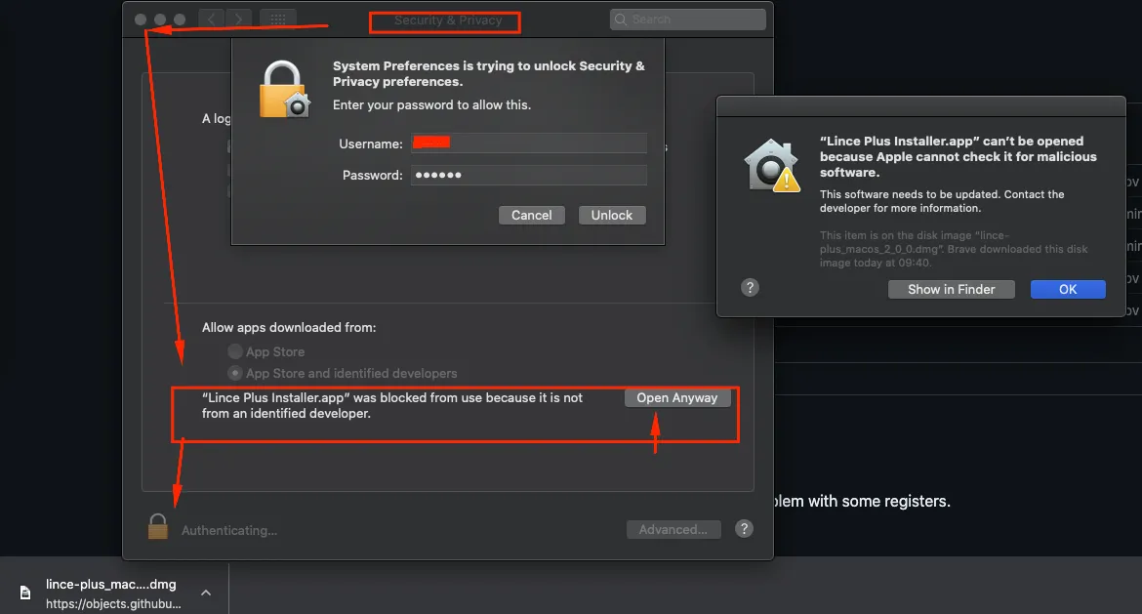This screenshot has width=1142, height=614.
Task: Focus the Username input field
Action: (x=529, y=143)
